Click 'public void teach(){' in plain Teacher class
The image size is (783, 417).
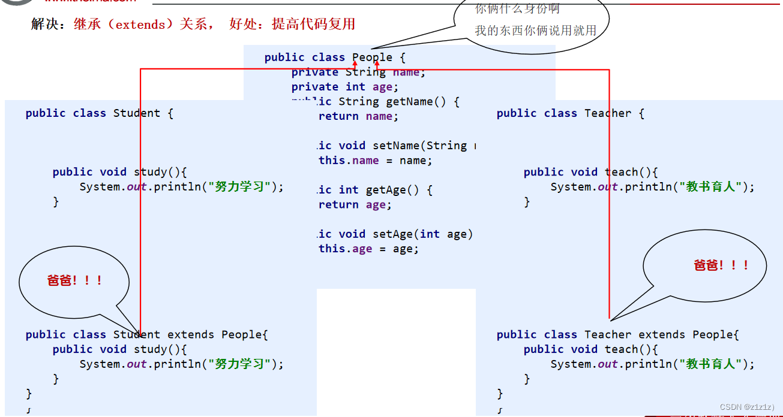point(591,172)
